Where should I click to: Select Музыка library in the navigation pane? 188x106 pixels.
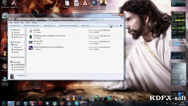pos(16,52)
